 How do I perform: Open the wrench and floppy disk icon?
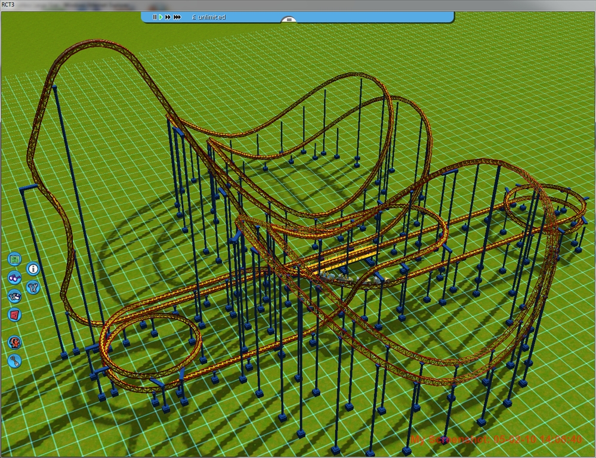[15, 296]
